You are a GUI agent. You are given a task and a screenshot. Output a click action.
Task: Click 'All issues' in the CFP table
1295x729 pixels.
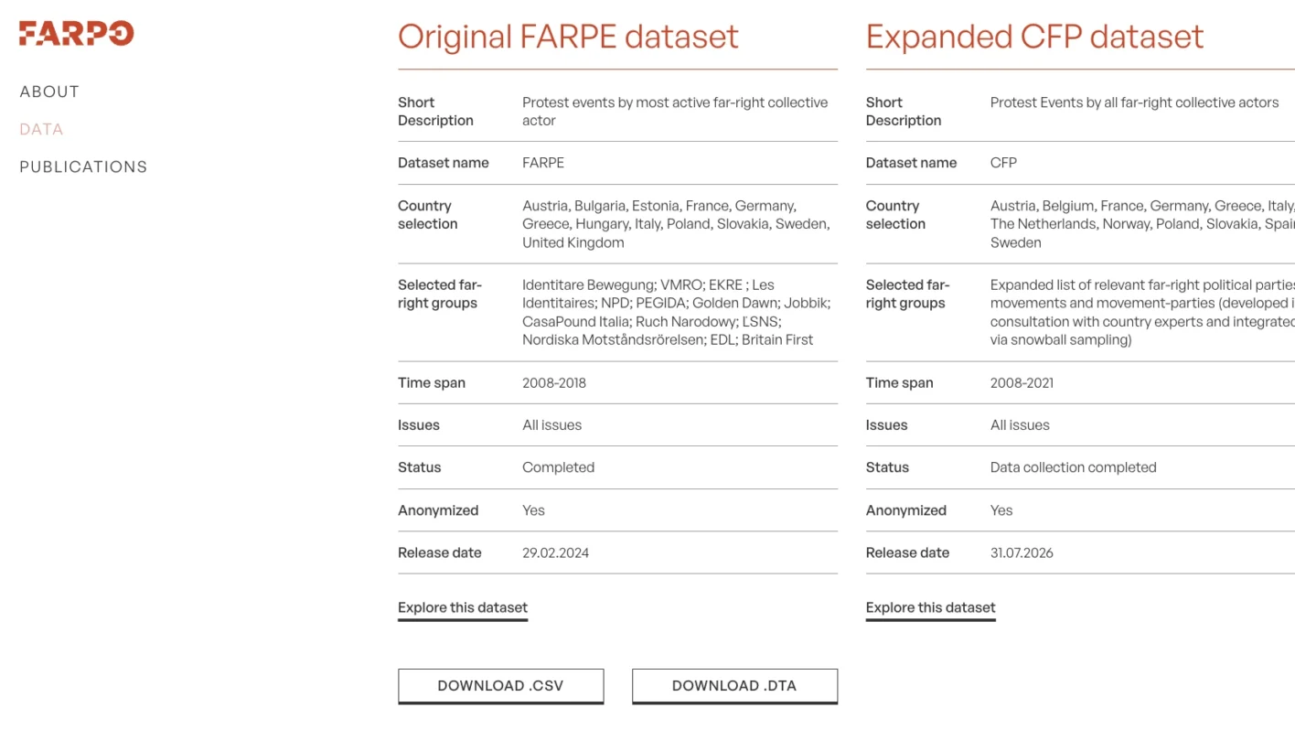point(1020,425)
